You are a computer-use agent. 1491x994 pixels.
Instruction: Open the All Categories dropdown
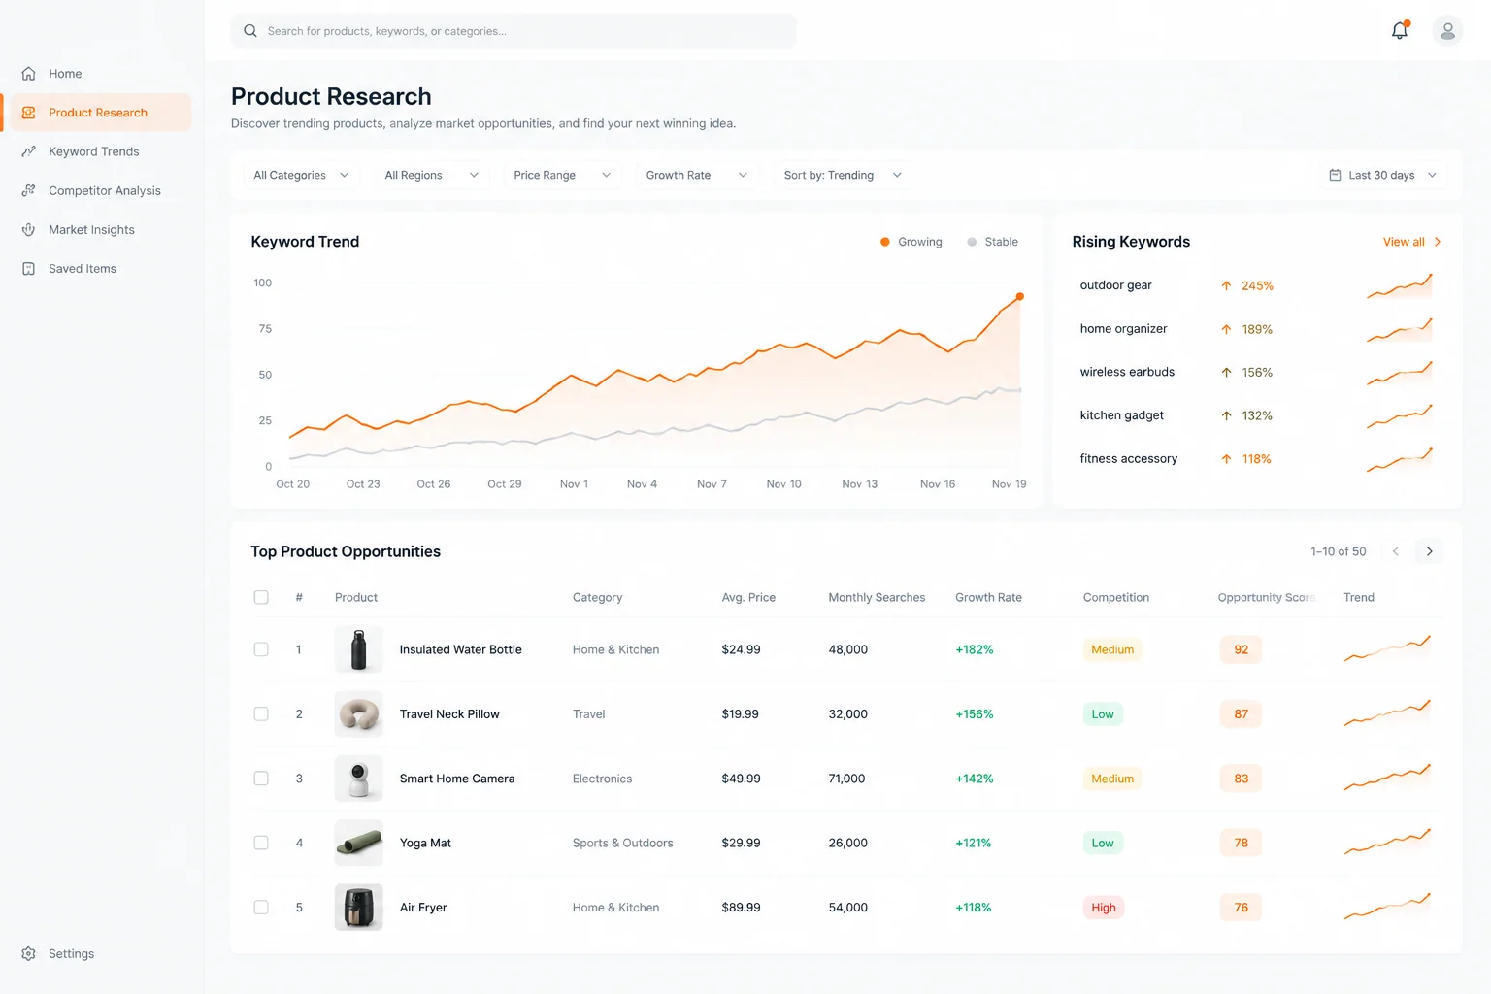pyautogui.click(x=301, y=175)
